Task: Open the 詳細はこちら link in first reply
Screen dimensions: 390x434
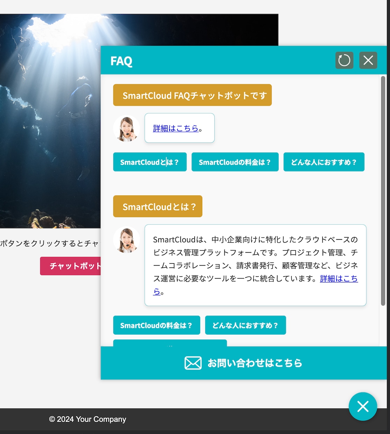Action: click(x=176, y=128)
